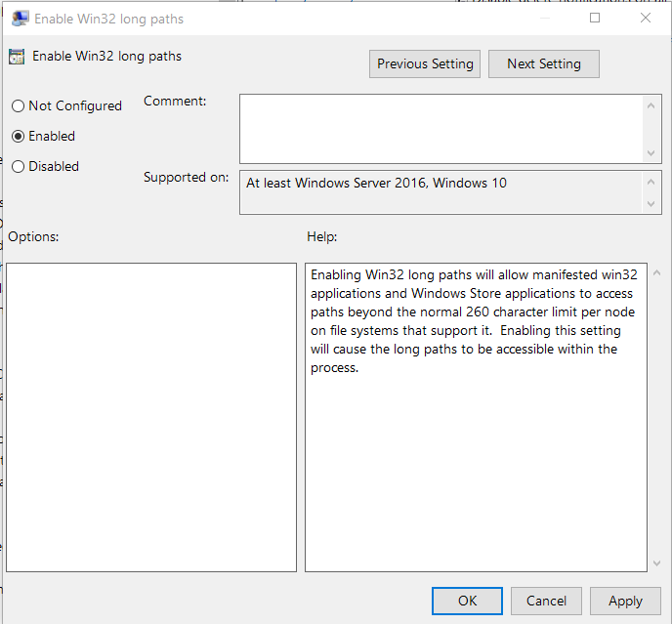Click Supported on box scroll up arrow

(x=651, y=183)
